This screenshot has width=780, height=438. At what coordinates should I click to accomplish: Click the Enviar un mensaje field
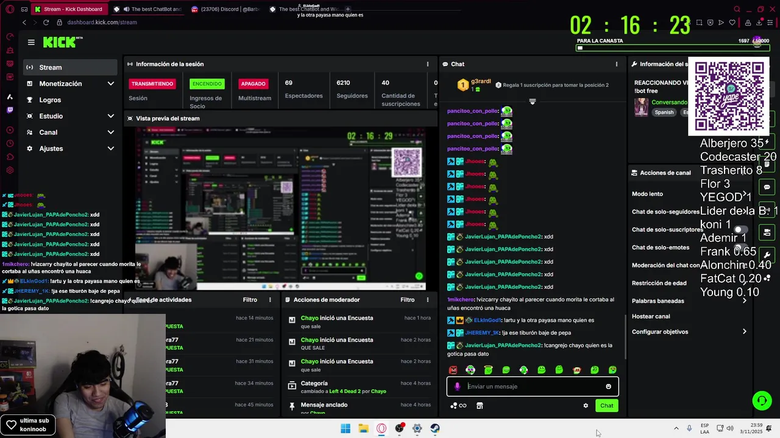[532, 386]
